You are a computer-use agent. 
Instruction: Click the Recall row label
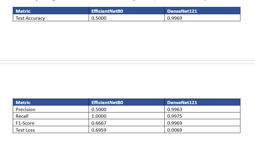coord(22,116)
